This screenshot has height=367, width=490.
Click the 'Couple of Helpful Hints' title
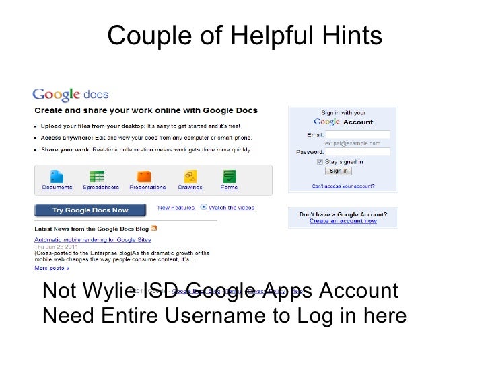(x=245, y=36)
